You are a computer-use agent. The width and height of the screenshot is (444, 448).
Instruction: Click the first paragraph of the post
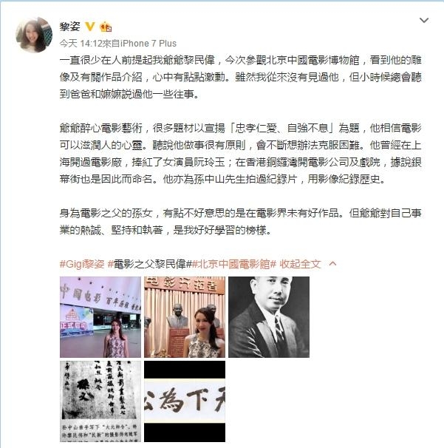240,77
